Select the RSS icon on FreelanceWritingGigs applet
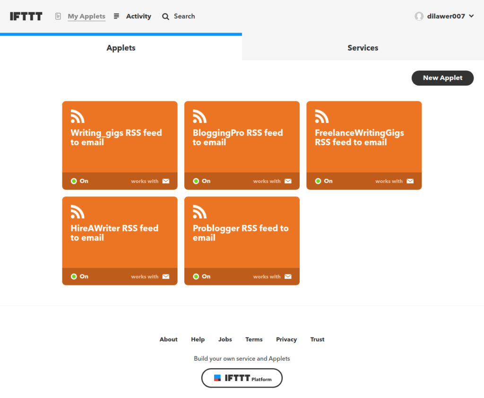Image resolution: width=484 pixels, height=398 pixels. (321, 116)
